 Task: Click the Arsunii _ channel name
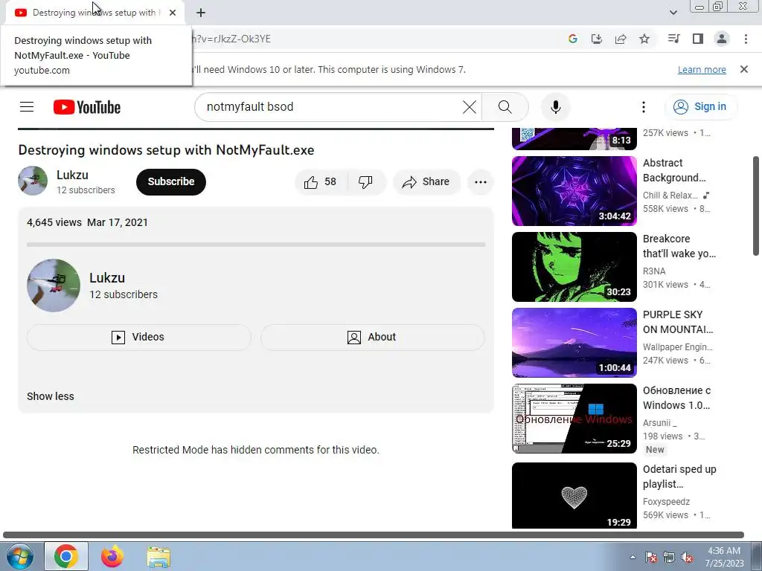[659, 422]
